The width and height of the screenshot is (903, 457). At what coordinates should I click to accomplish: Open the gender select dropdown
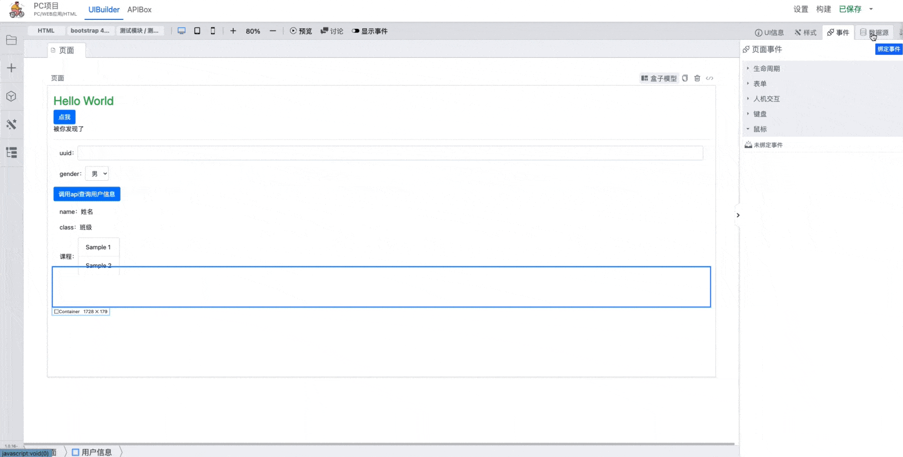tap(97, 173)
